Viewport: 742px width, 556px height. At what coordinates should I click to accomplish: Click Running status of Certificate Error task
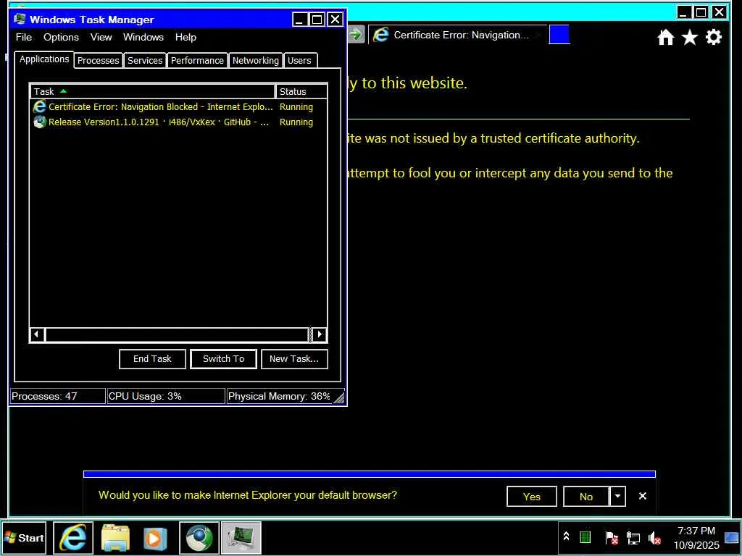pyautogui.click(x=296, y=107)
